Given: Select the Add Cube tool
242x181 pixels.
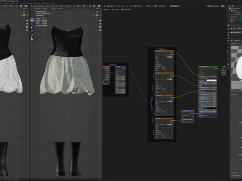Looking at the screenshot, I should point(32,43).
